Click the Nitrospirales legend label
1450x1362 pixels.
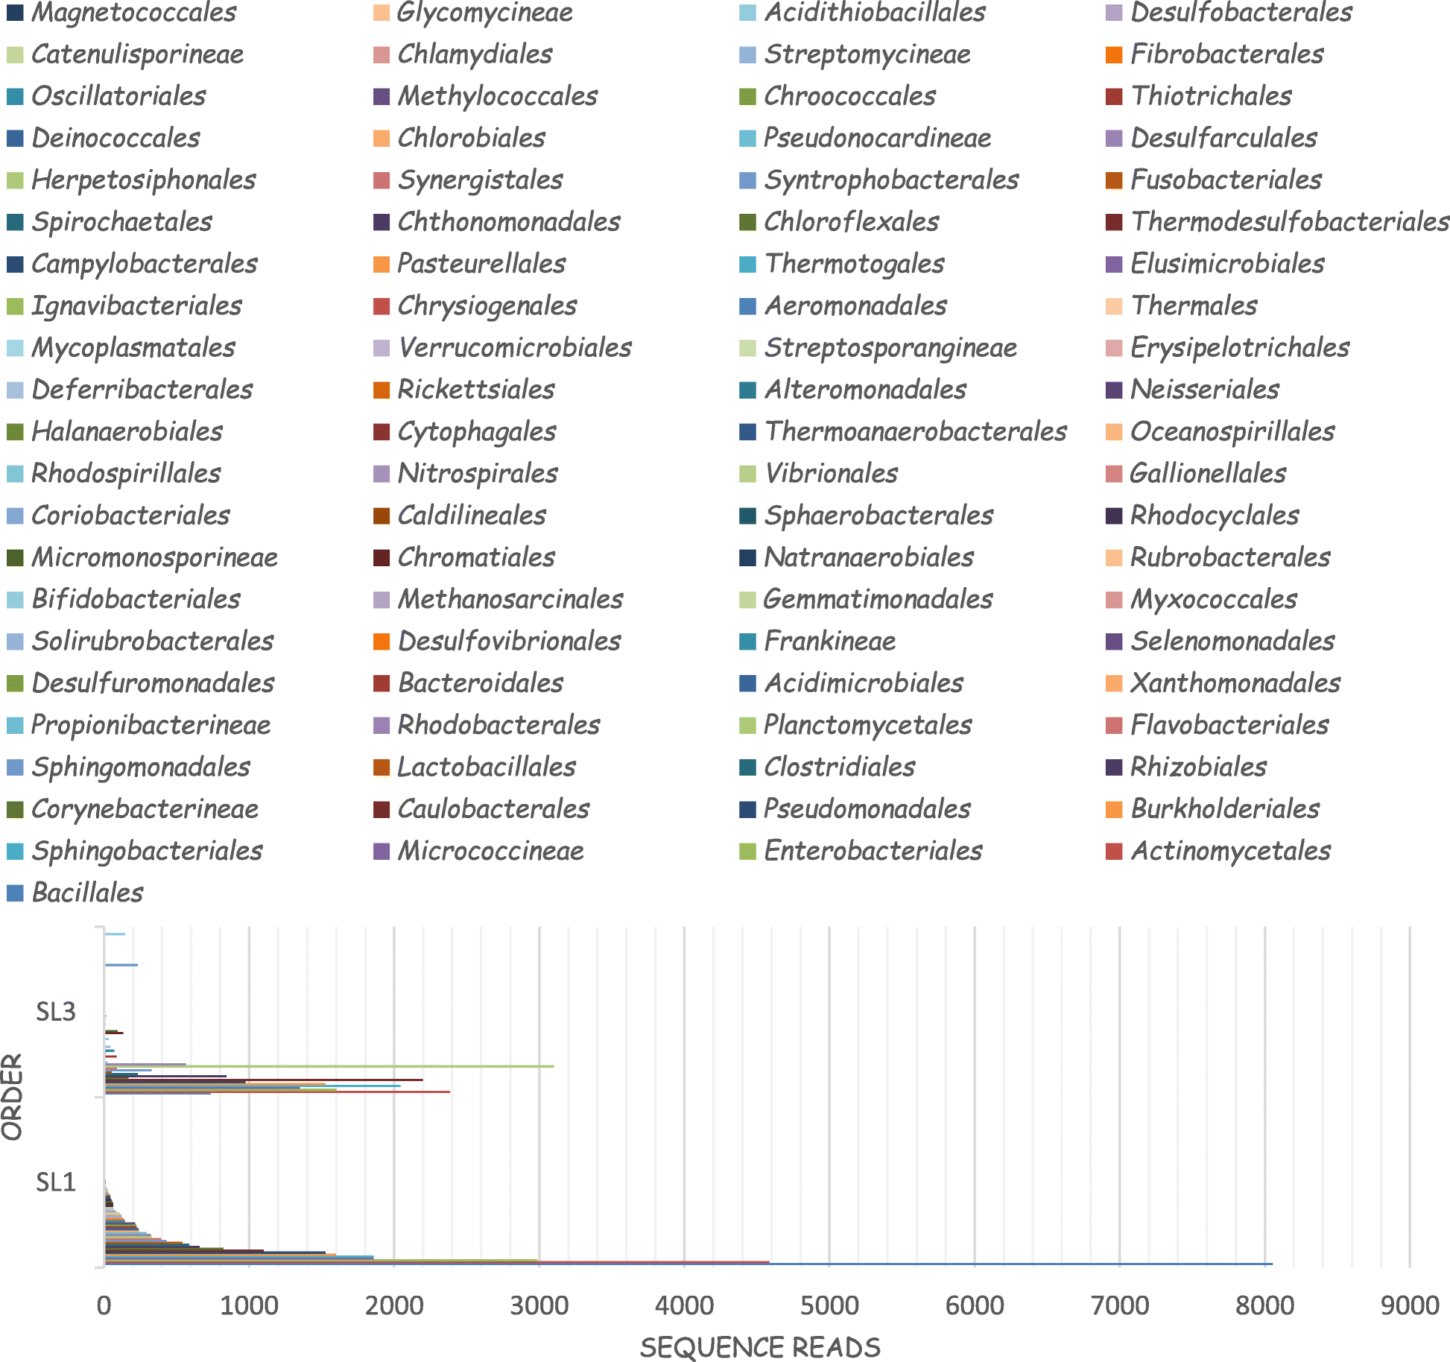click(478, 474)
